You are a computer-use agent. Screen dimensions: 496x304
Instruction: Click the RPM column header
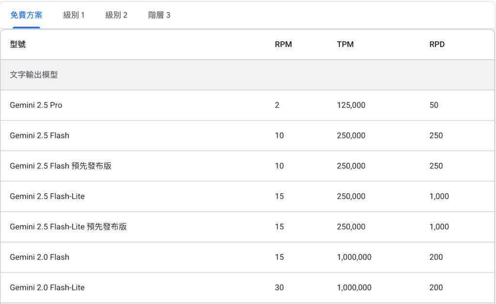tap(283, 45)
